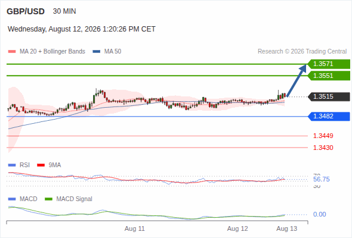Toggle the green MACD Signal legend entry
The height and width of the screenshot is (238, 352).
click(x=69, y=199)
